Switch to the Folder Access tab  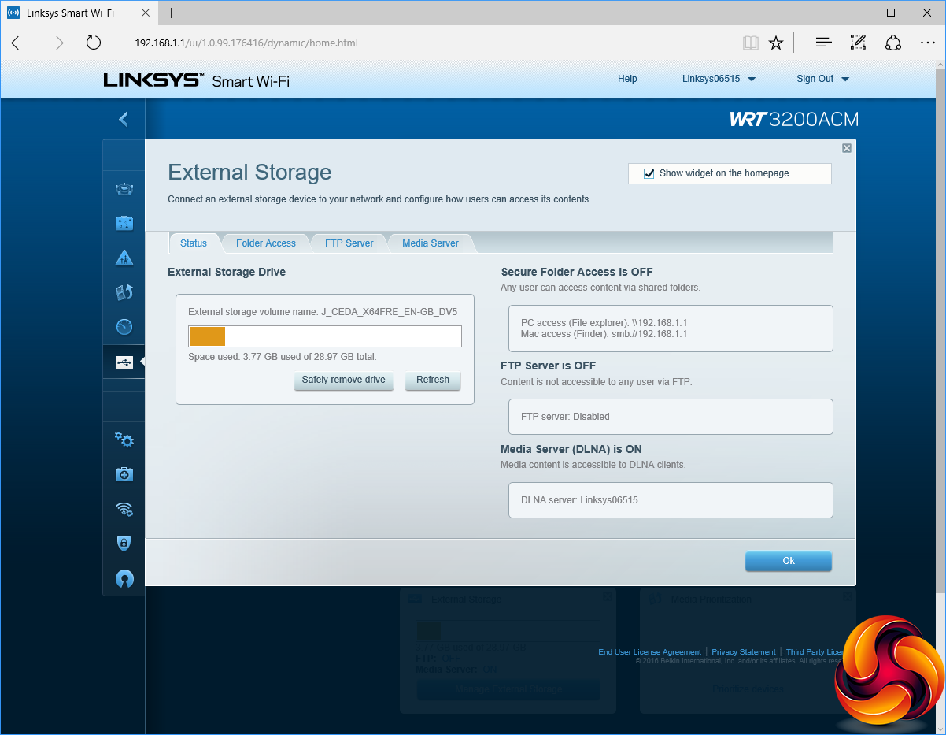pyautogui.click(x=266, y=243)
